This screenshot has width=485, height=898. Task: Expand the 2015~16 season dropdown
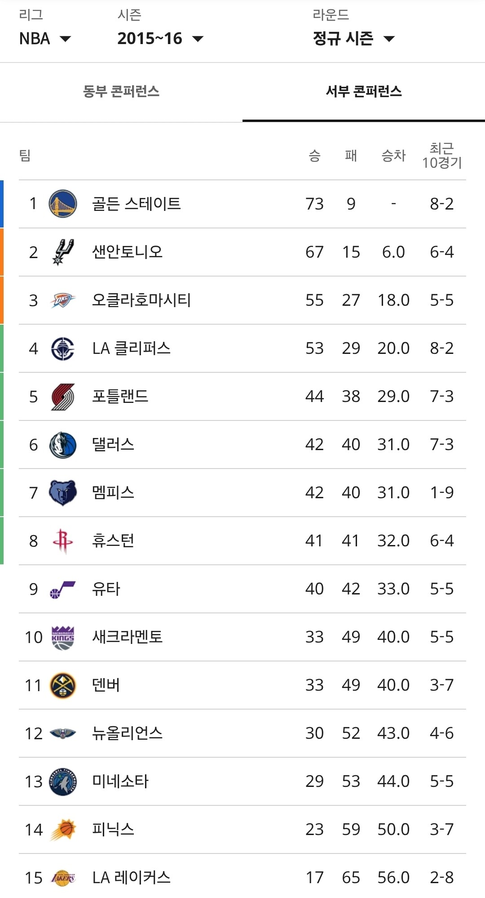point(160,39)
